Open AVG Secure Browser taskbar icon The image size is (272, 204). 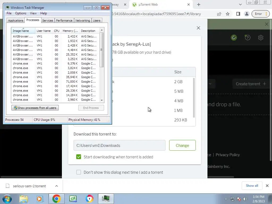[x=90, y=199]
